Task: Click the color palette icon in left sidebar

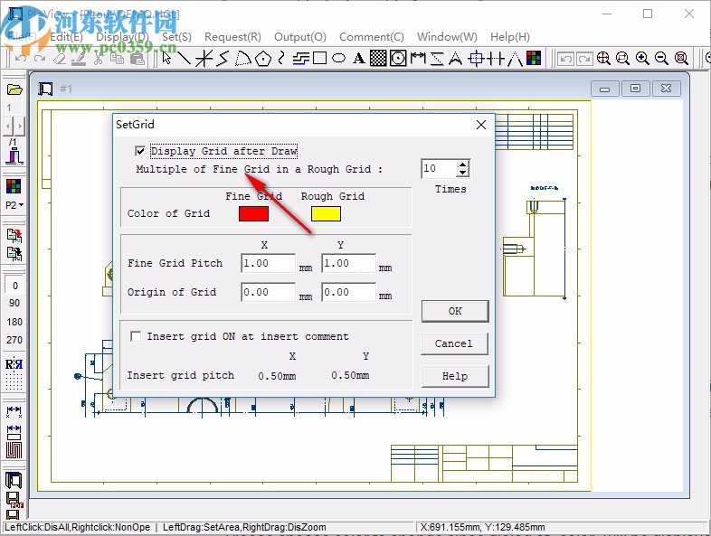Action: [14, 186]
